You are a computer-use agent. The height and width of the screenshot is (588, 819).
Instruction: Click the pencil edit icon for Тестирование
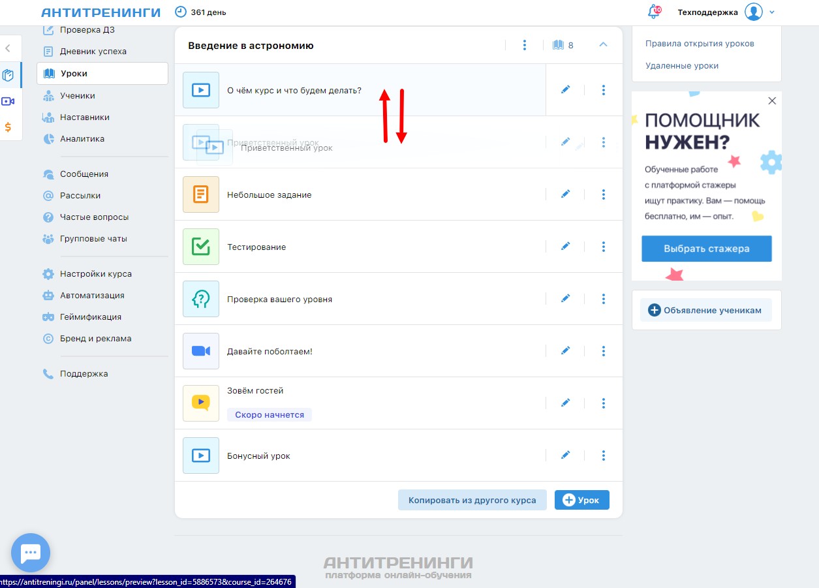point(565,247)
